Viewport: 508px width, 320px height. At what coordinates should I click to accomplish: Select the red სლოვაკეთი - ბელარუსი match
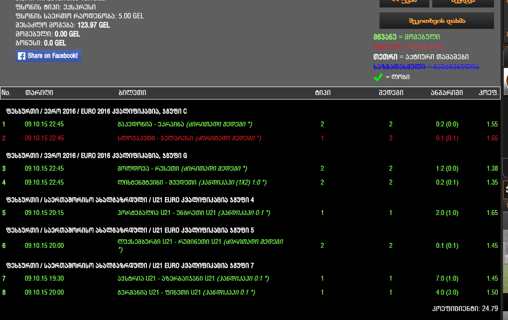250,138
